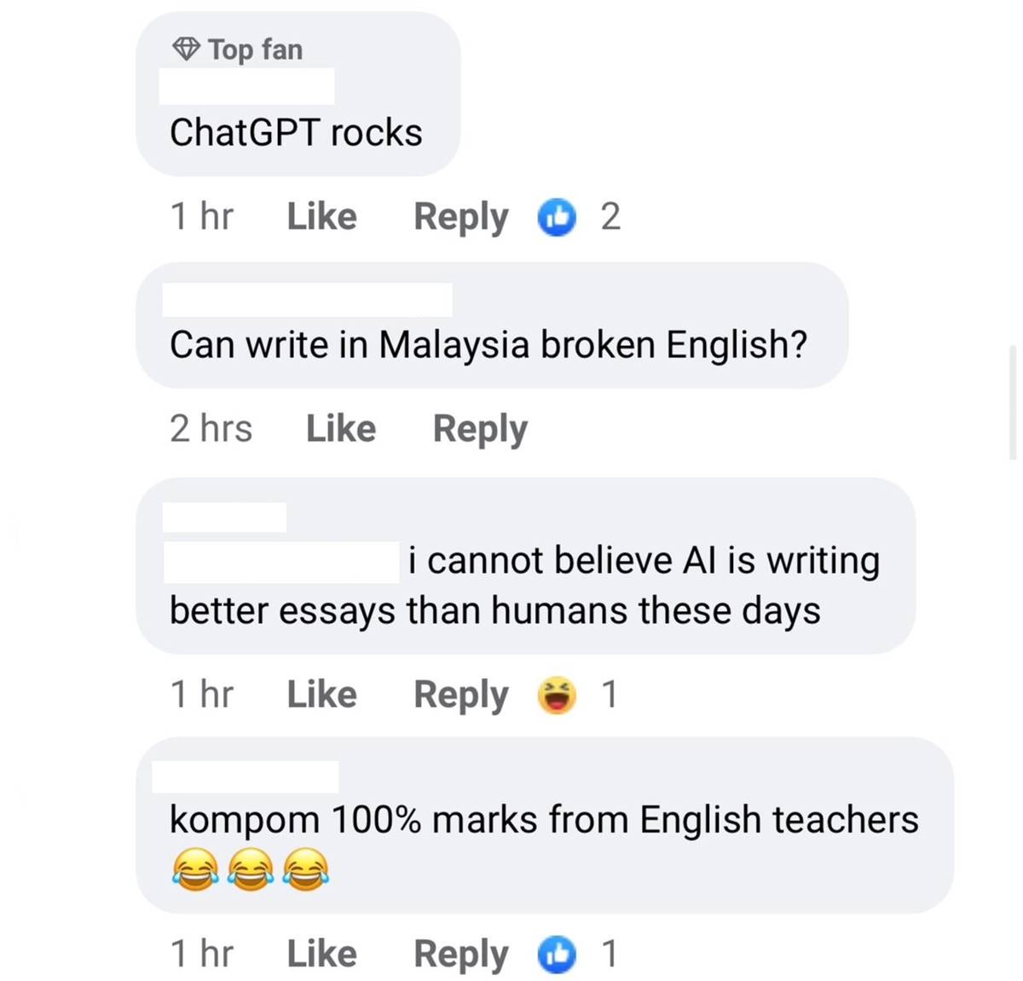The height and width of the screenshot is (981, 1023).
Task: Reply to the AI writing essays comment
Action: tap(460, 695)
